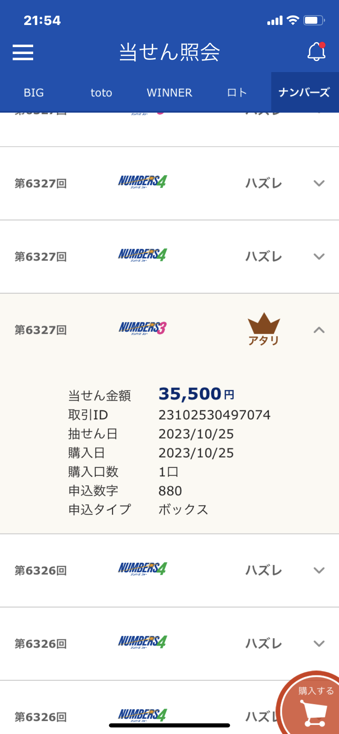339x734 pixels.
Task: Tap Numbers4 logo in first 第6326回 row
Action: click(x=142, y=569)
